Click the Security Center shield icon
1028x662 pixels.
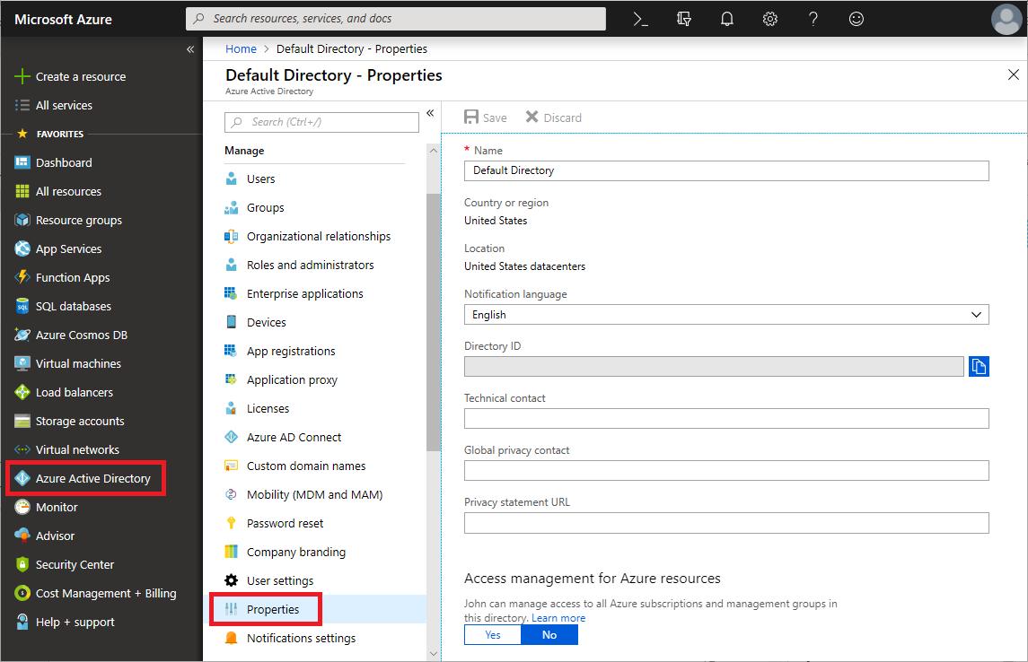point(22,564)
